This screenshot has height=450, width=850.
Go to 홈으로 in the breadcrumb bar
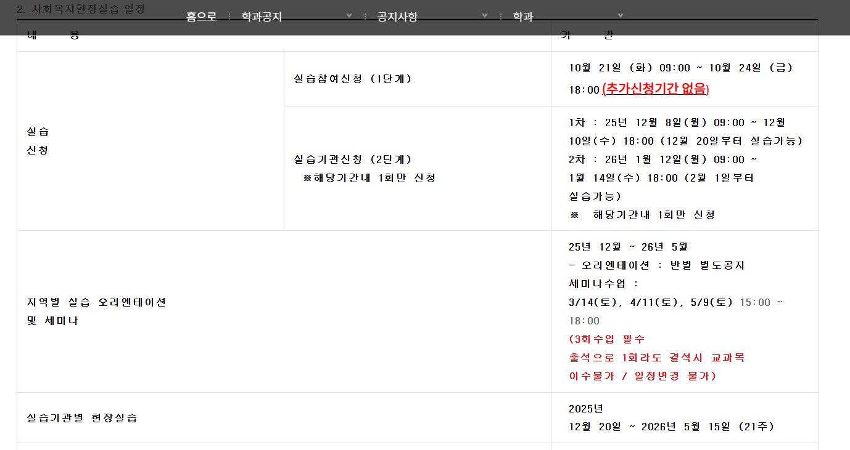[x=202, y=17]
